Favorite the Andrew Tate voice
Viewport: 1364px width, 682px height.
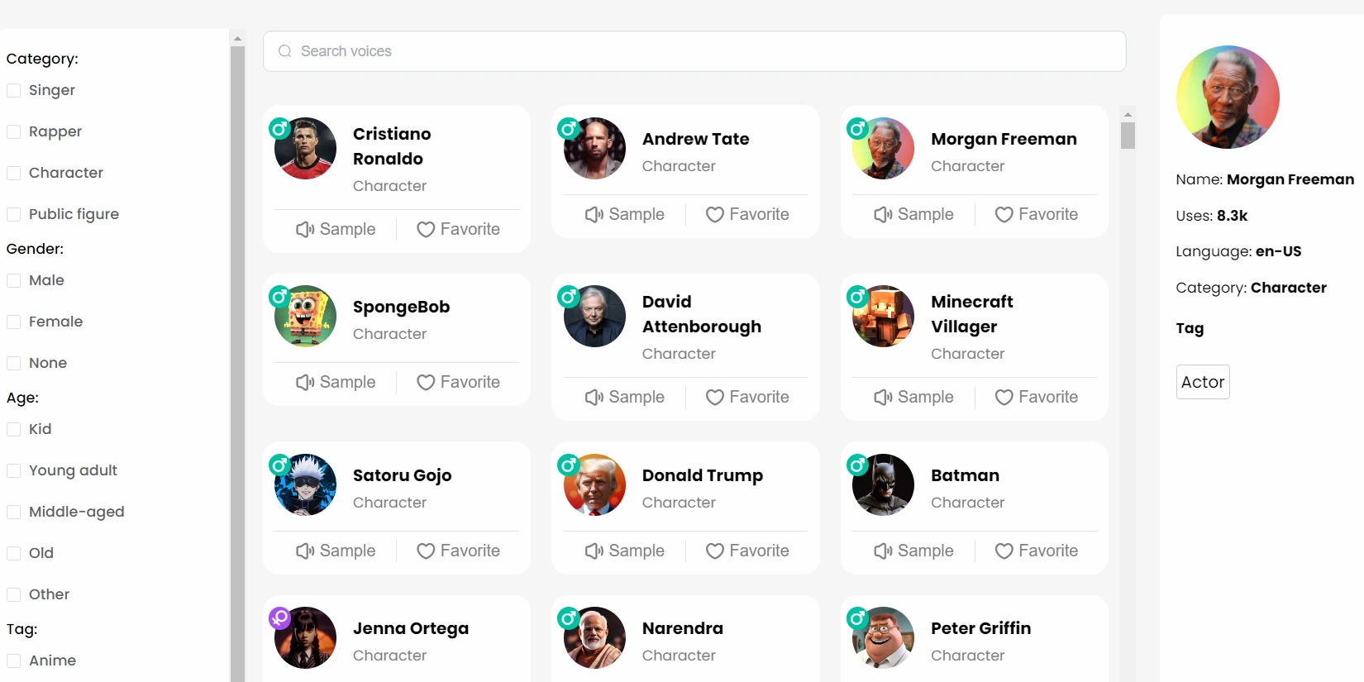747,214
